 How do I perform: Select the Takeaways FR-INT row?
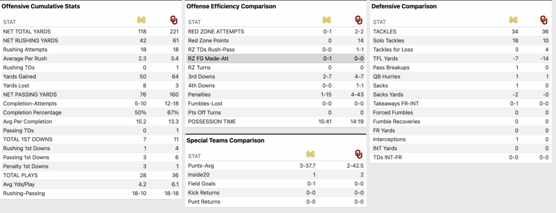tap(461, 104)
